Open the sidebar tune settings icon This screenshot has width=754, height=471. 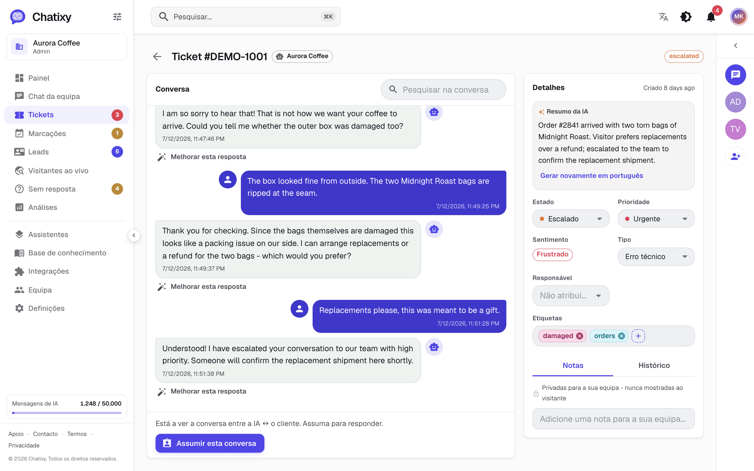[117, 17]
